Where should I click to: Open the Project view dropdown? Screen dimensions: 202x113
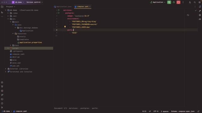click(x=10, y=7)
